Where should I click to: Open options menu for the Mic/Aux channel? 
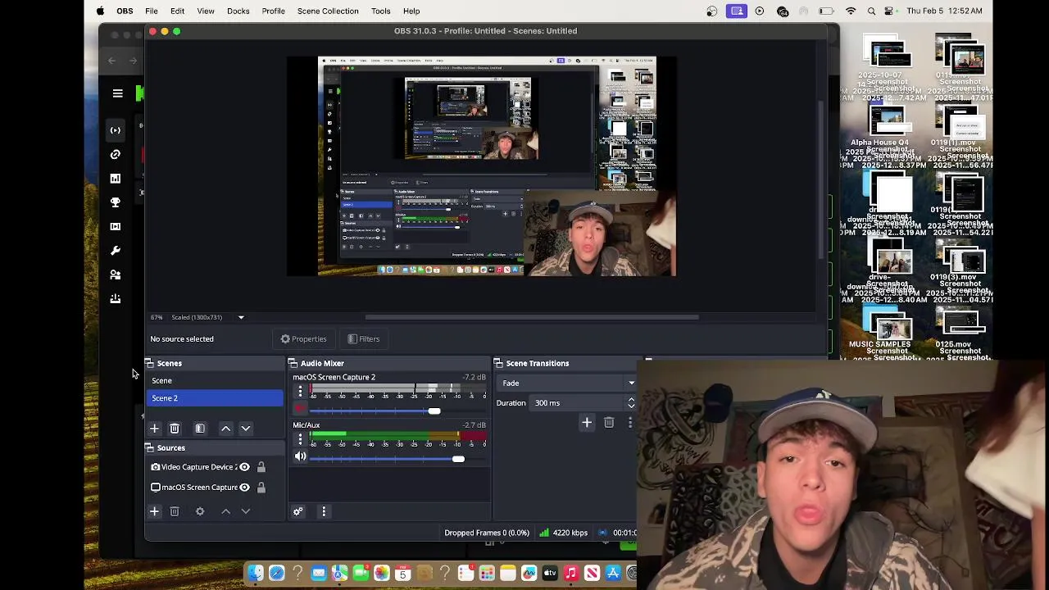point(300,439)
